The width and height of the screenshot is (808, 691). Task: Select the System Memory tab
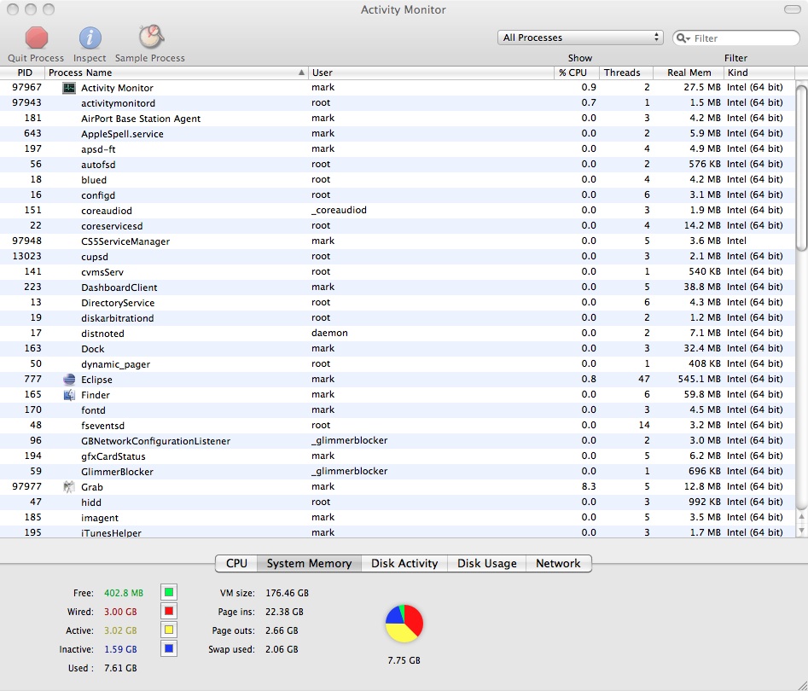(x=309, y=563)
